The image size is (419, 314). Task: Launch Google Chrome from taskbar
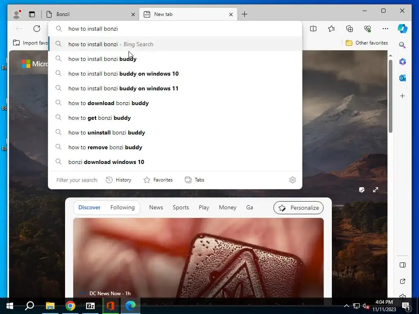pos(70,306)
